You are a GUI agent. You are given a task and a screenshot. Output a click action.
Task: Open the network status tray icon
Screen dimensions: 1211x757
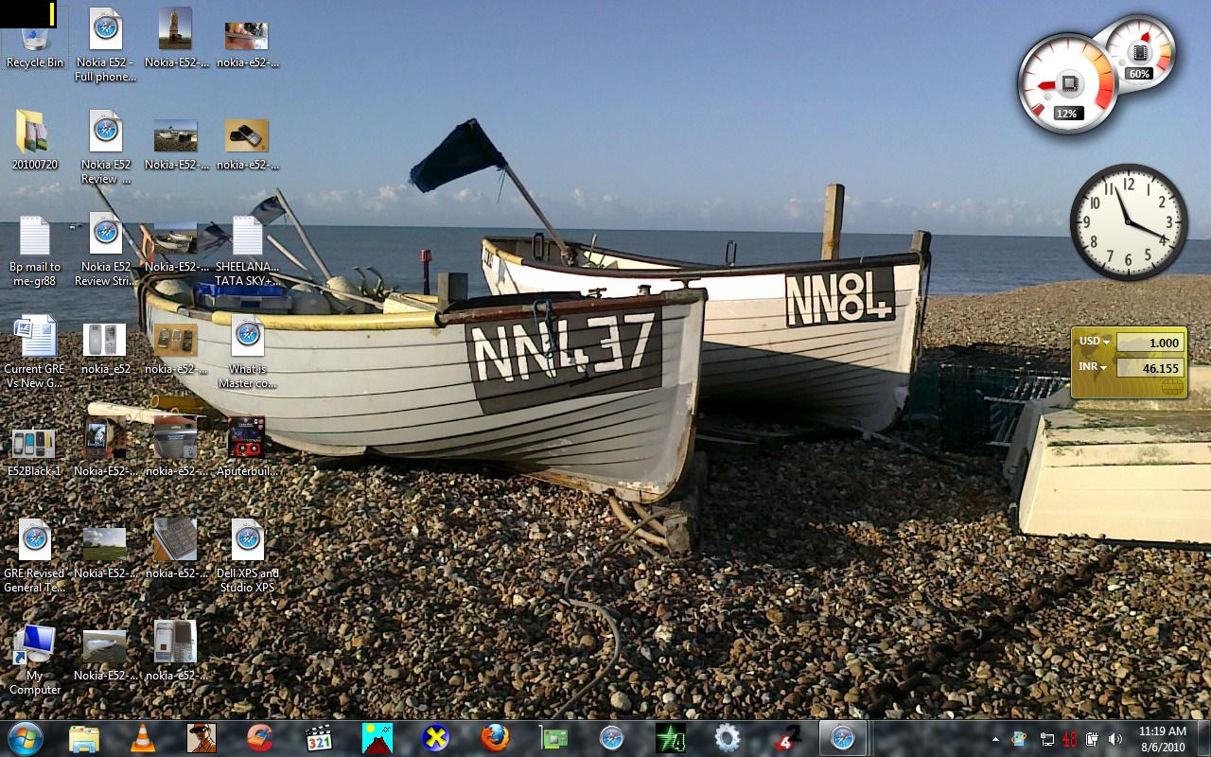point(1046,739)
